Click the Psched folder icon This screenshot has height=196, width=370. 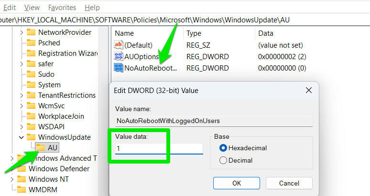(x=31, y=43)
